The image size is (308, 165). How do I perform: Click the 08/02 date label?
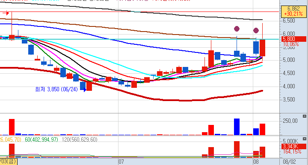click(289, 162)
